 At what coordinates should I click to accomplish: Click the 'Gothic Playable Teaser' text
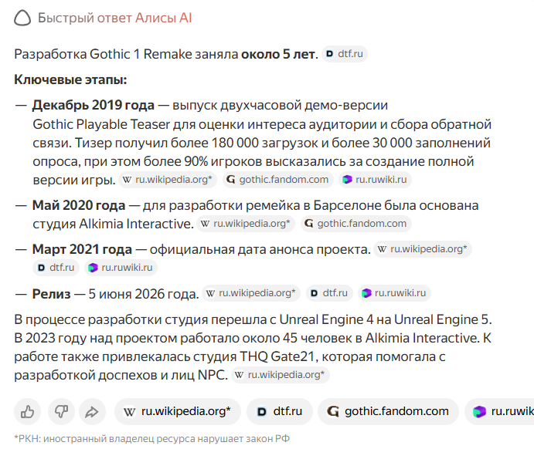point(101,124)
